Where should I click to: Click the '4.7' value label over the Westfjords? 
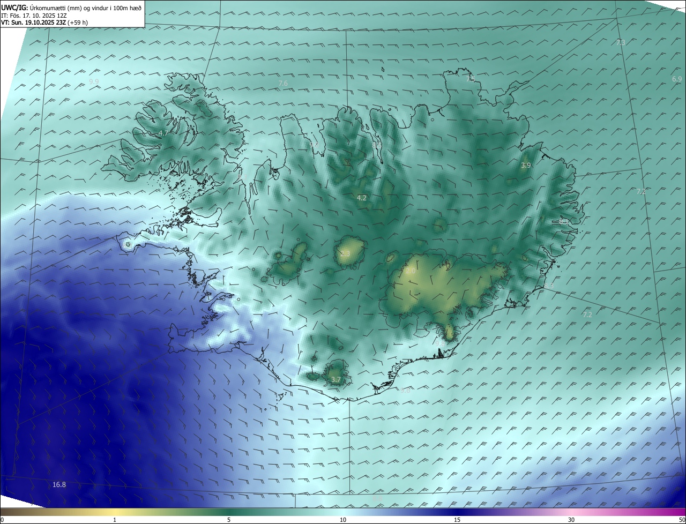tap(163, 133)
